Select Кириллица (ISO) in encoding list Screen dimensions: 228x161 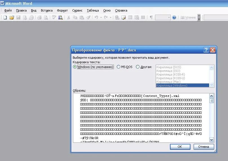(x=183, y=71)
